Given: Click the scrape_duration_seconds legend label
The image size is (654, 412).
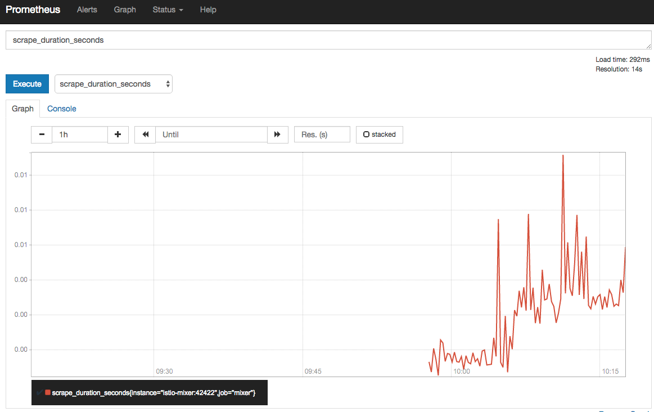Looking at the screenshot, I should (x=154, y=392).
